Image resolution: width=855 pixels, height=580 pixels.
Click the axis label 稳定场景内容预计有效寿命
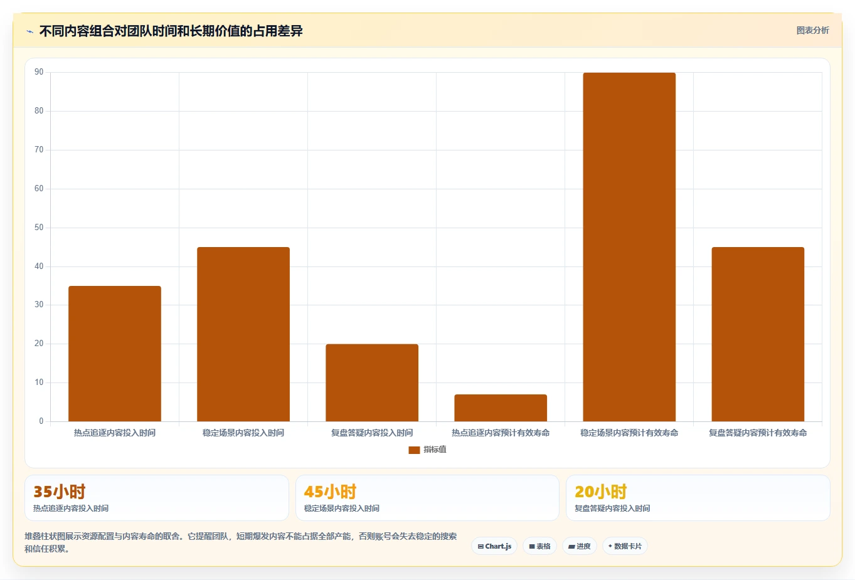[629, 433]
